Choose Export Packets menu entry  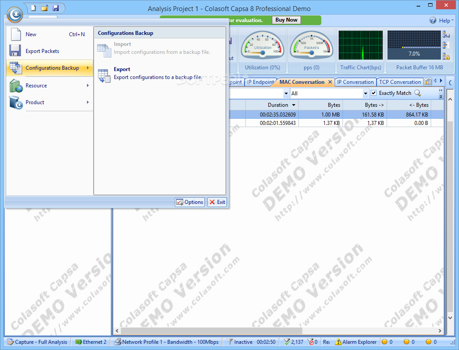49,51
